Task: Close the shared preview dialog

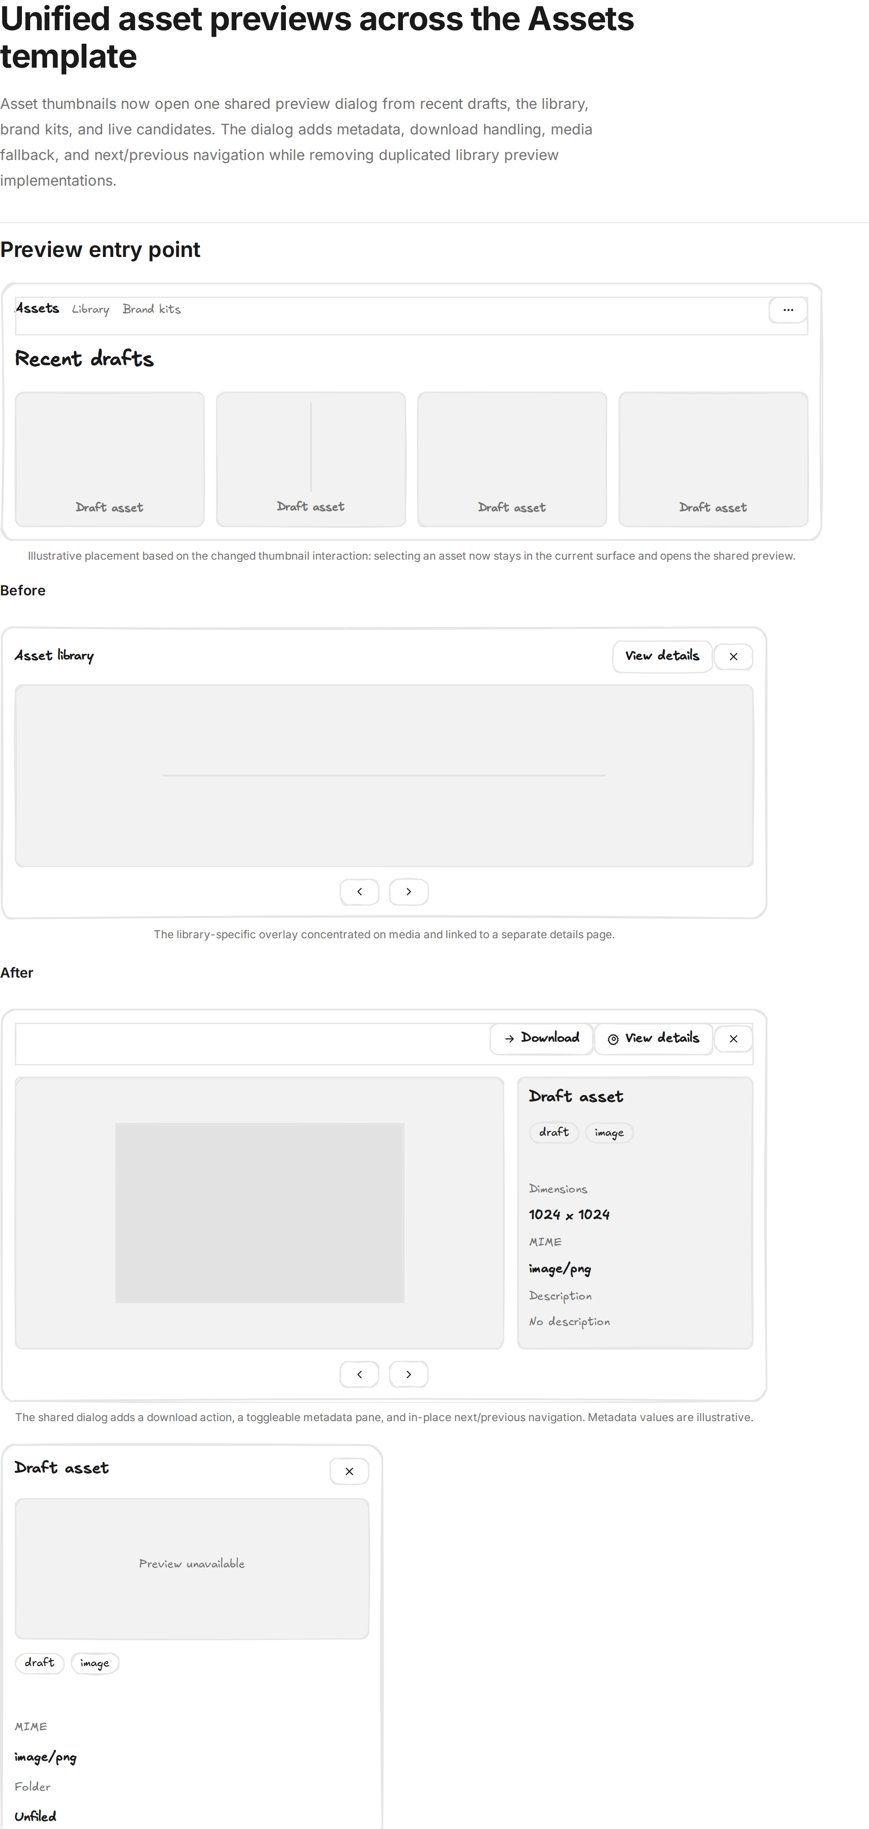Action: click(734, 1039)
